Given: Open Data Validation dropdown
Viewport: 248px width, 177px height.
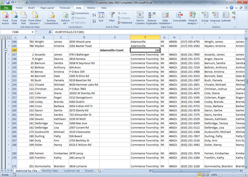Looking at the screenshot, I should 165,18.
